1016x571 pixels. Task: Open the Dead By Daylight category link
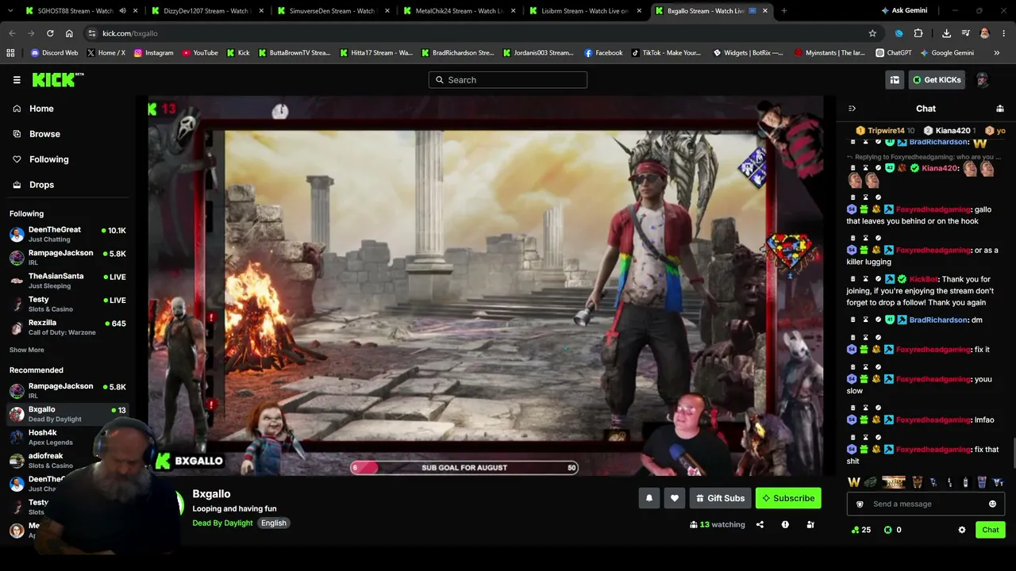coord(222,523)
